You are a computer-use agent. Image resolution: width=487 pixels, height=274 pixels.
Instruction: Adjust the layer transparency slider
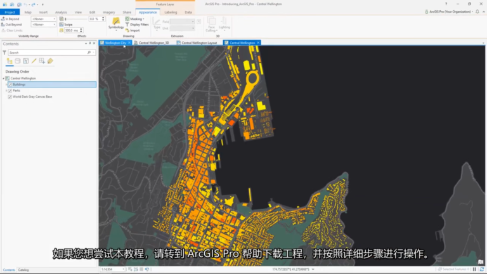point(76,19)
